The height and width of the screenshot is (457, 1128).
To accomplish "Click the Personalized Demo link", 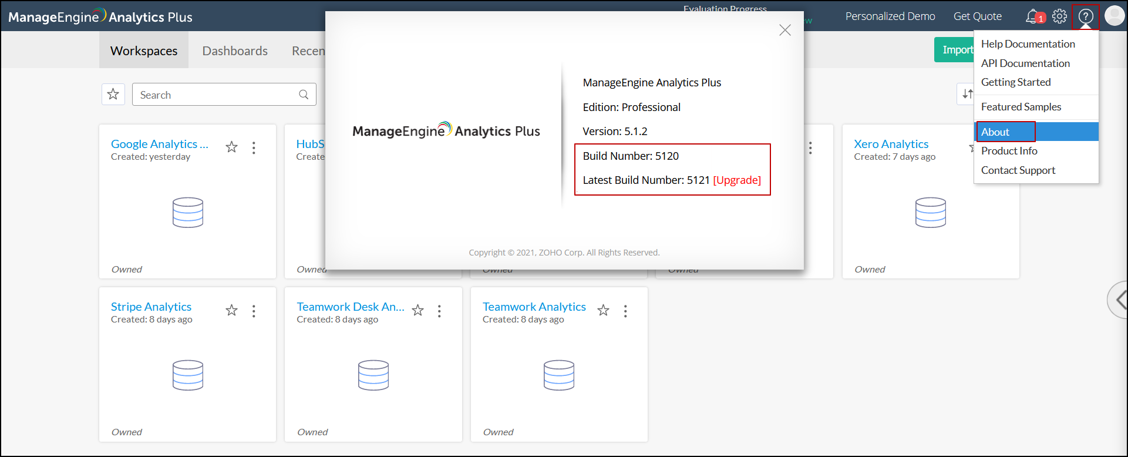I will pyautogui.click(x=890, y=16).
